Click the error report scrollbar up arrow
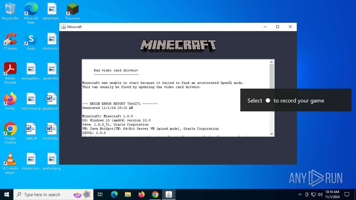The width and height of the screenshot is (356, 200). [272, 62]
